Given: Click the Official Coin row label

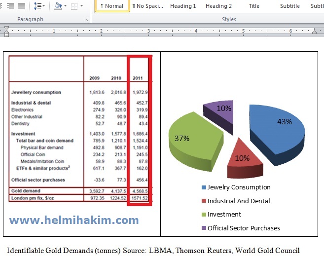Looking at the screenshot, I should click(x=33, y=154).
